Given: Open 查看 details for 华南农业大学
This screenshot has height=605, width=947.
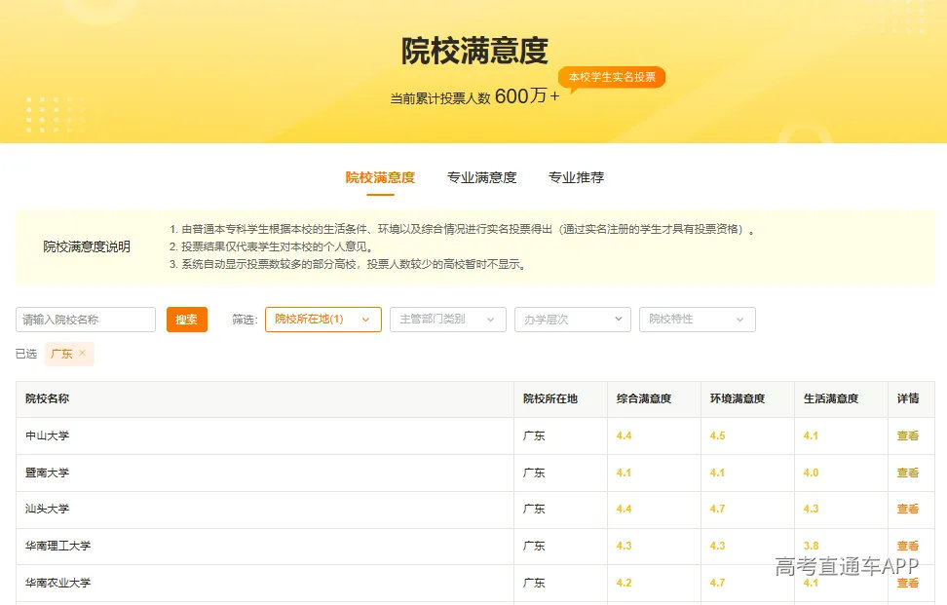Looking at the screenshot, I should click(x=908, y=583).
